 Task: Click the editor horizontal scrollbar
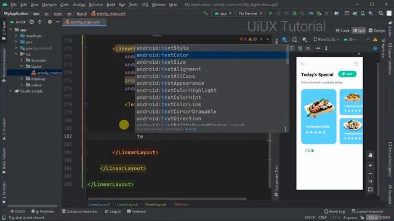click(x=167, y=199)
